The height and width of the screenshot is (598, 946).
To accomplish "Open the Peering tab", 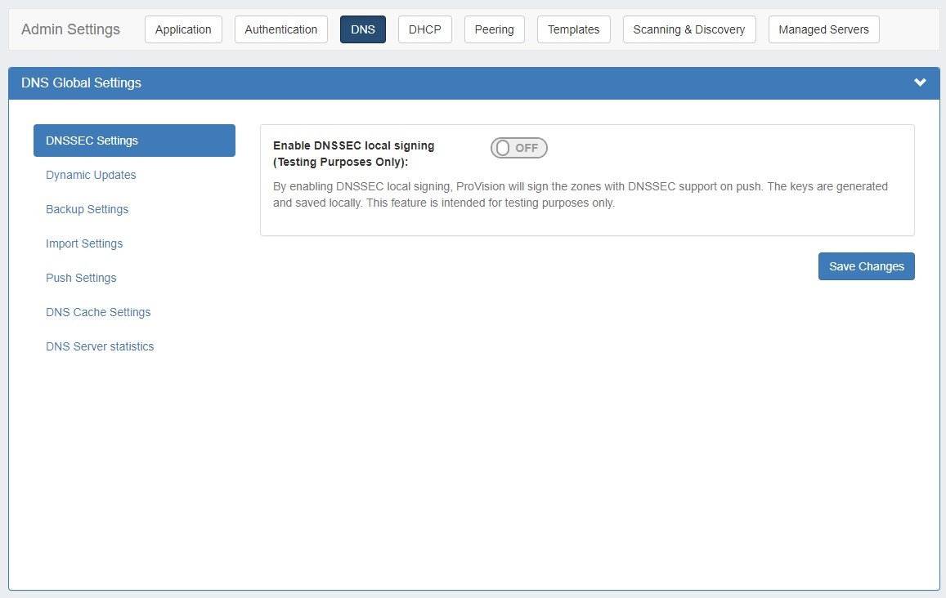I will [494, 29].
